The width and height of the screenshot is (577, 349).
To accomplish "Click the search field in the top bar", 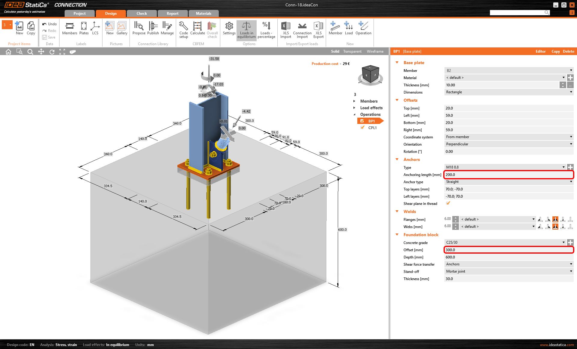I will pyautogui.click(x=518, y=12).
